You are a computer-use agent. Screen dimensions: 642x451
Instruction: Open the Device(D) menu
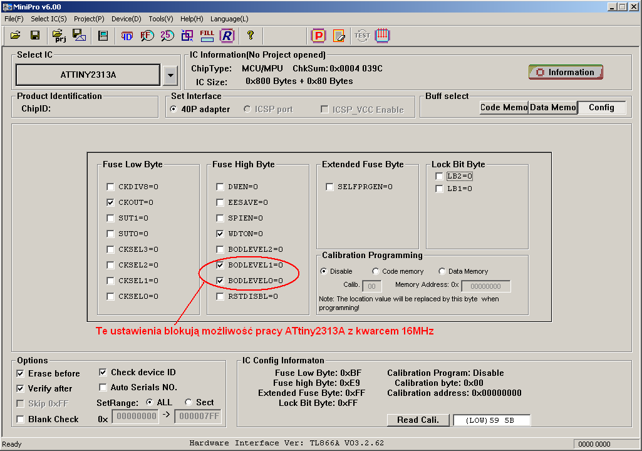point(126,19)
